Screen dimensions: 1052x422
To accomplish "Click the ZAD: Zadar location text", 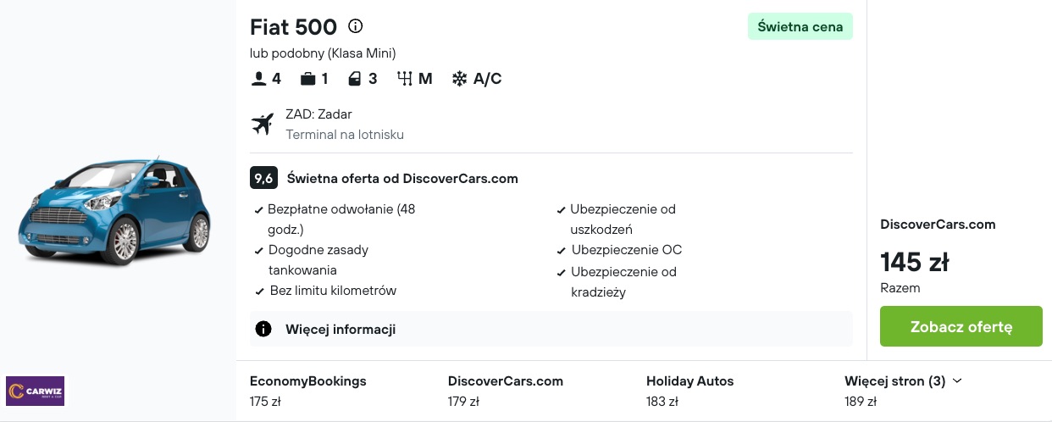I will click(318, 114).
